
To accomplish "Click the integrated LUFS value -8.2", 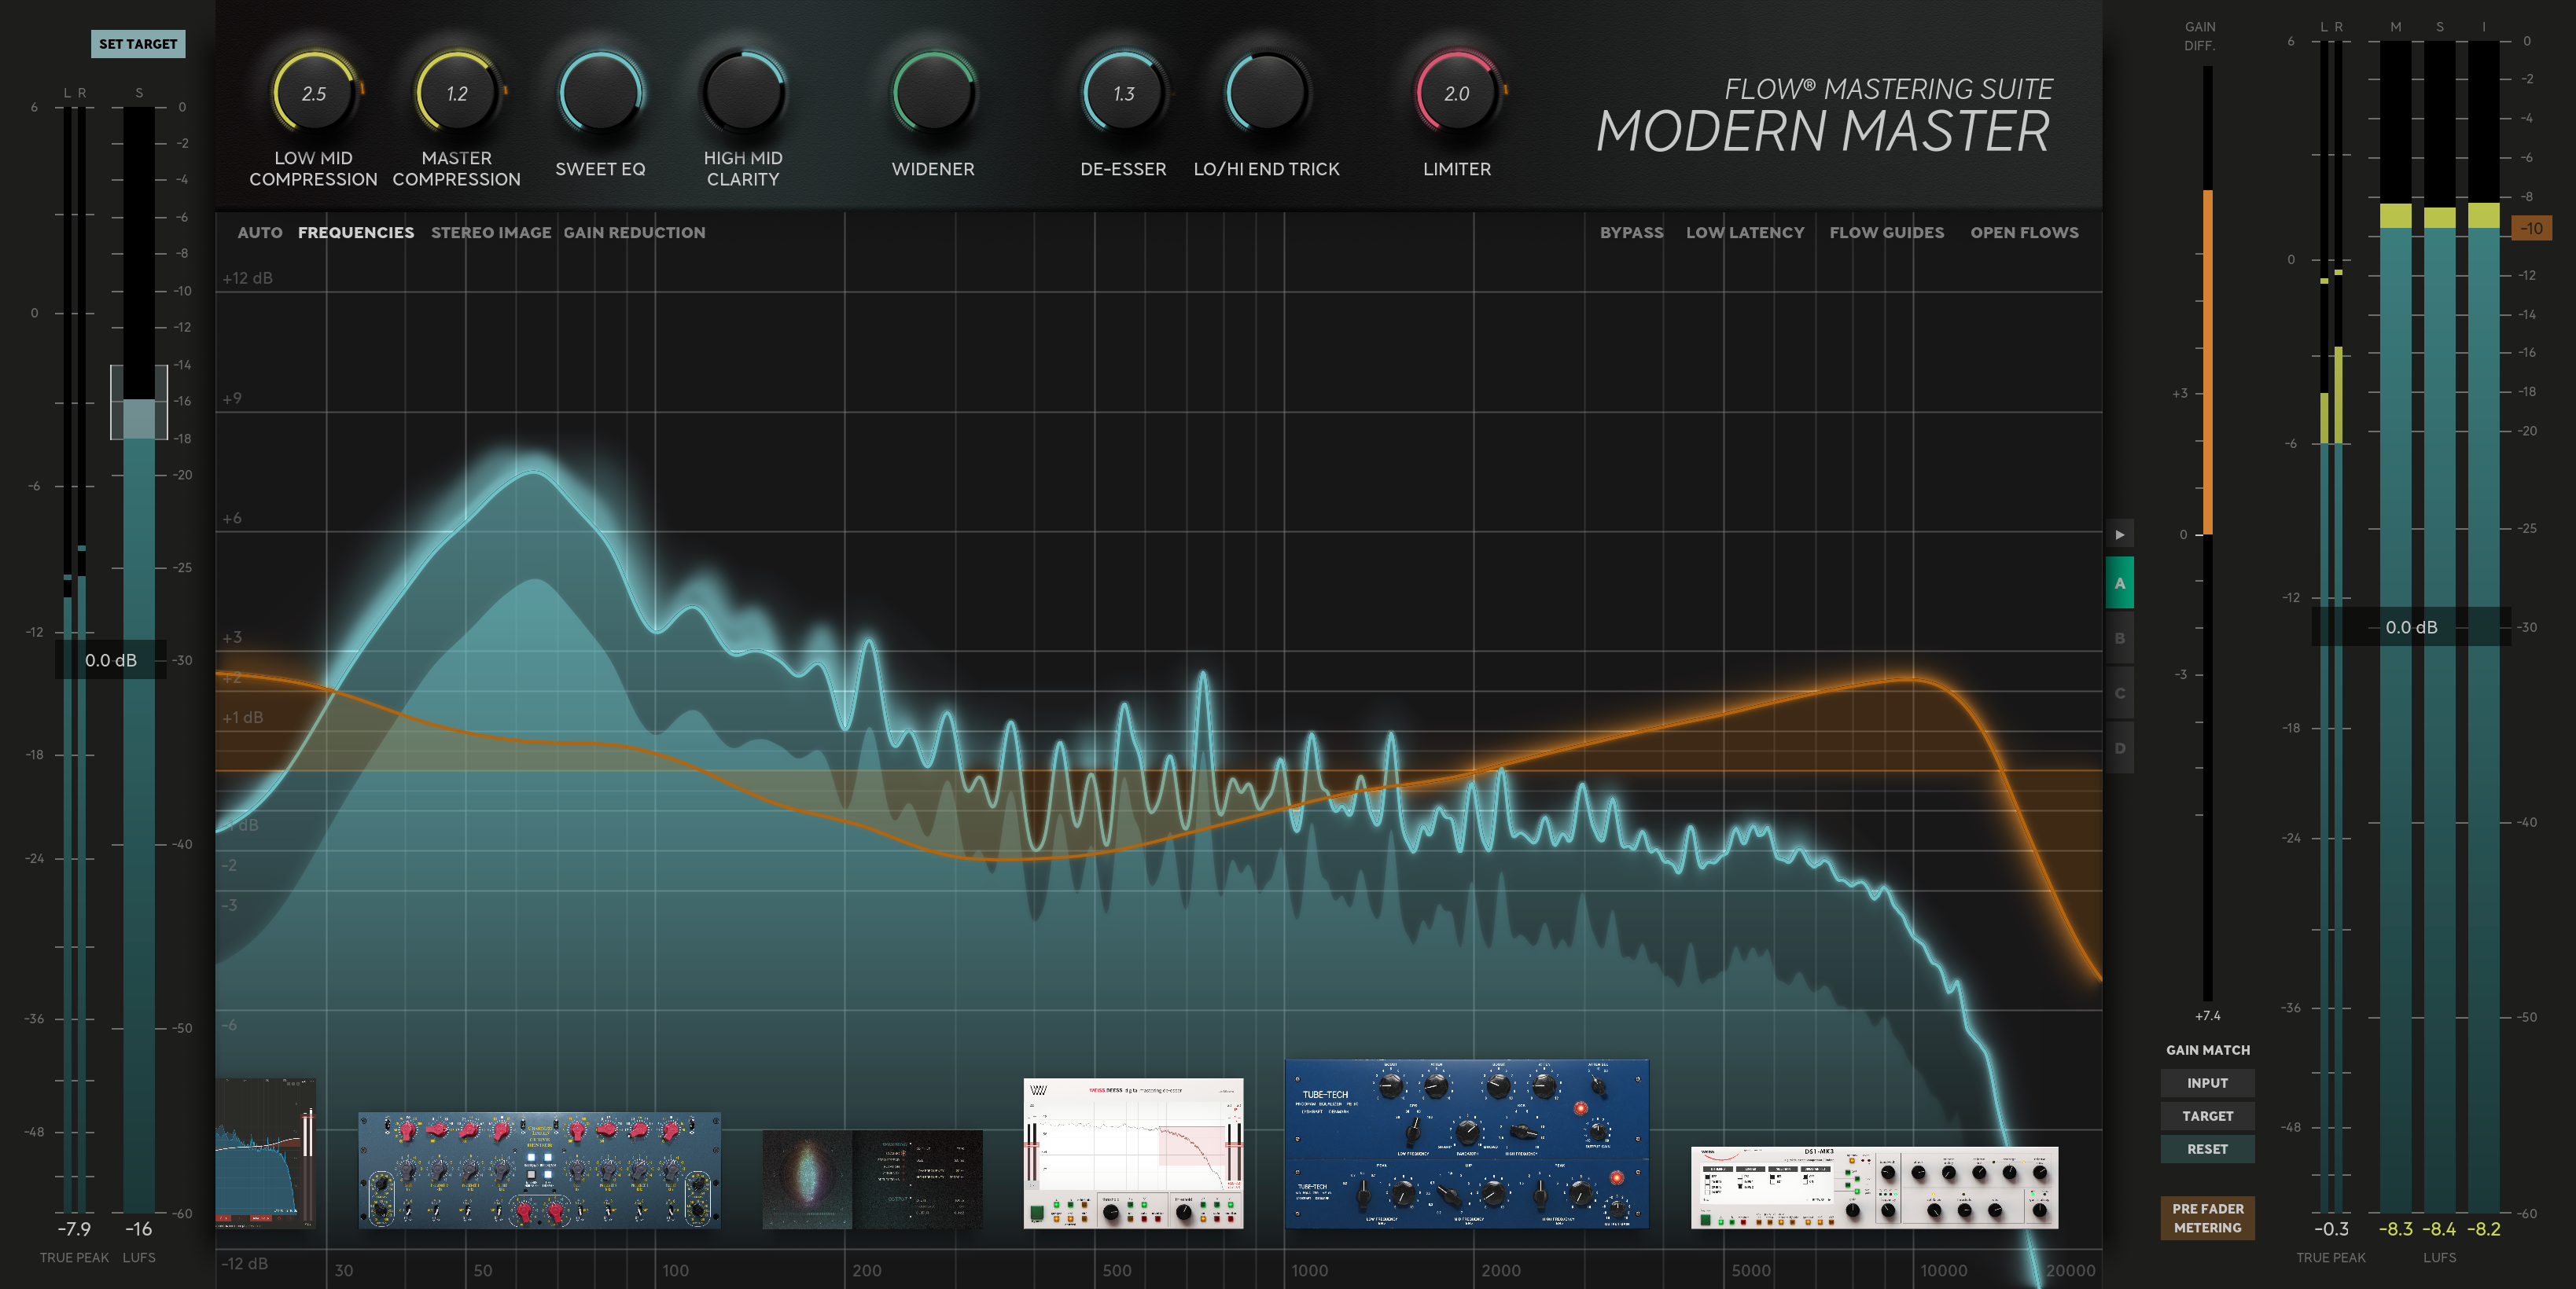I will [2483, 1229].
